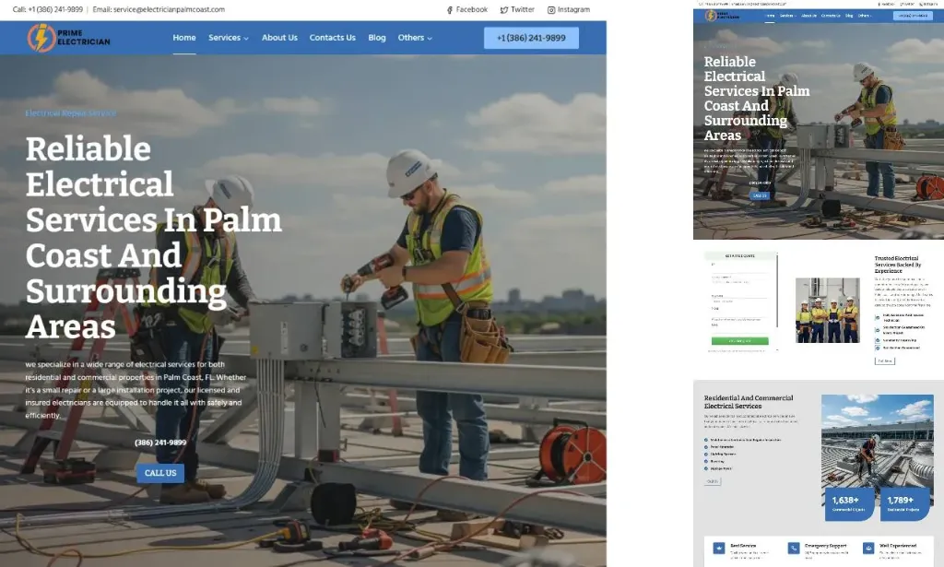Expand the Services dropdown menu
The height and width of the screenshot is (567, 944).
coord(229,38)
